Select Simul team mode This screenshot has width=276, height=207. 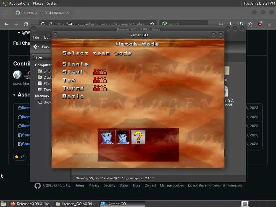(73, 72)
